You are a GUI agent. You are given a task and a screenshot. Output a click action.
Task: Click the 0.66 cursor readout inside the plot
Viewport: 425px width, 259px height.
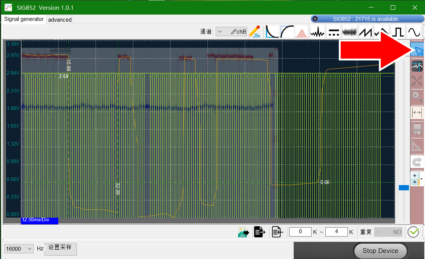click(325, 182)
